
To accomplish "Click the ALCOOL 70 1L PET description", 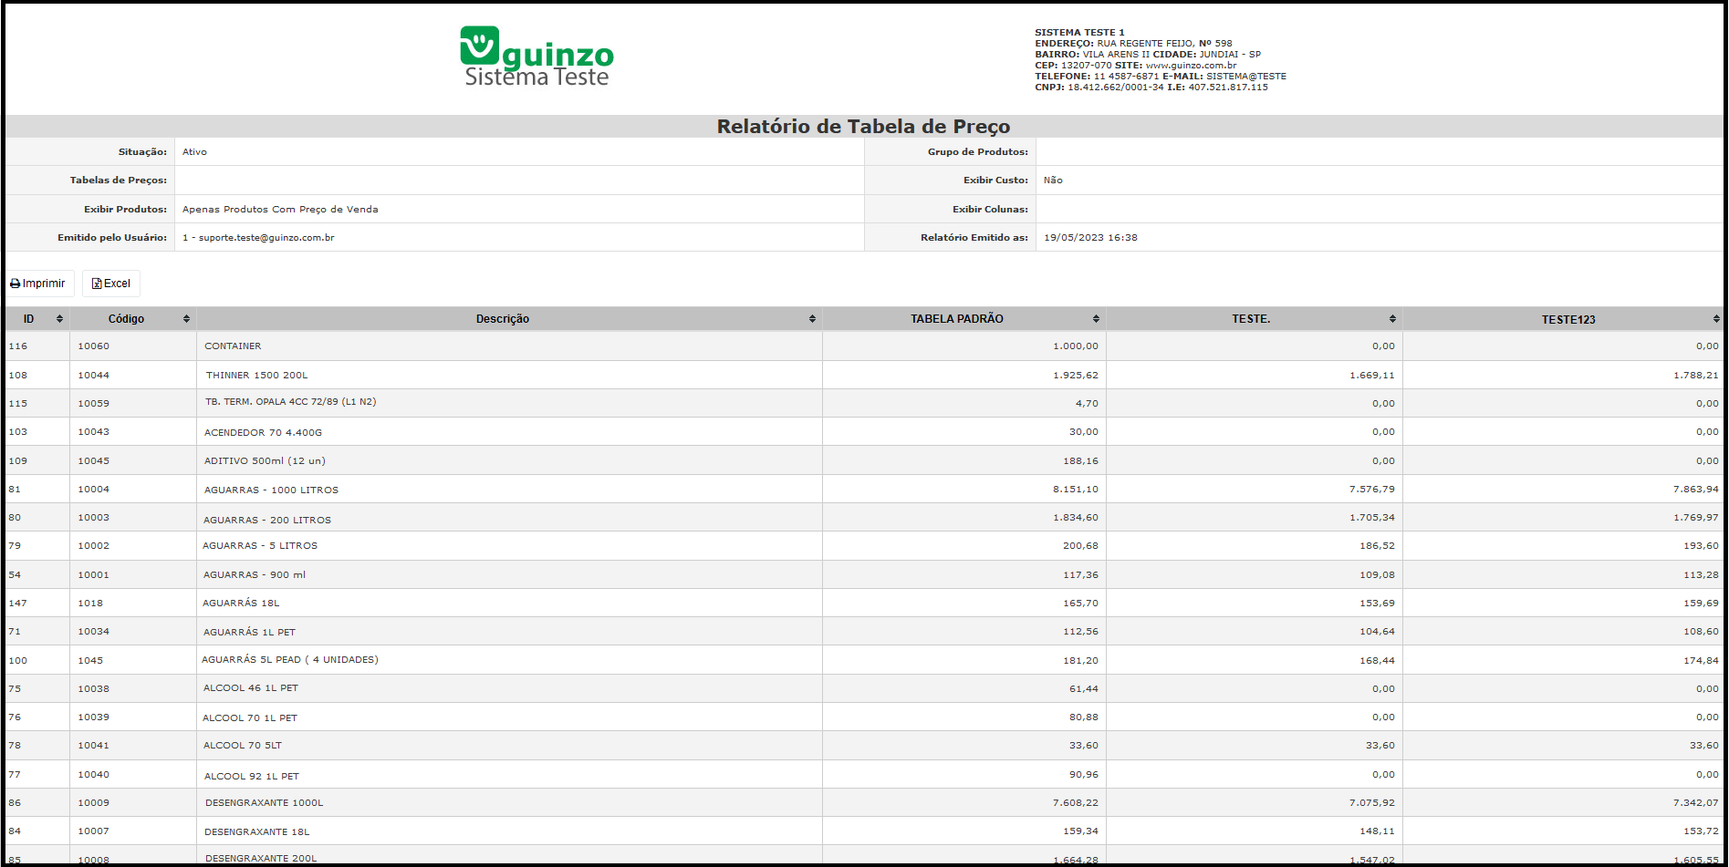I will pos(250,718).
